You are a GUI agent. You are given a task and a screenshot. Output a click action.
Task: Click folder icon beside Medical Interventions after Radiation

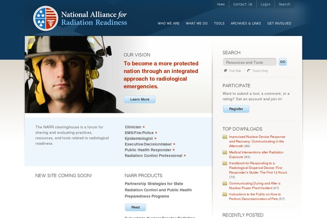tap(225, 152)
